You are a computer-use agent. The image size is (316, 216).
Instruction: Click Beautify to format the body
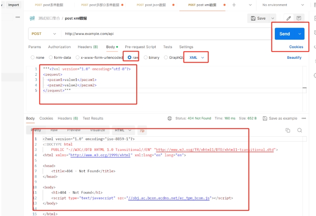point(294,58)
